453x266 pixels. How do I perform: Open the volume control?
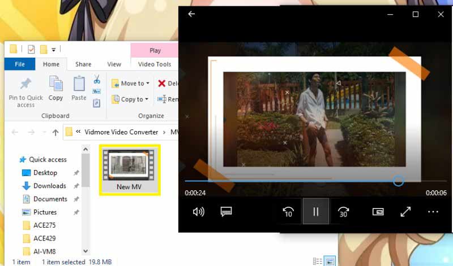198,212
